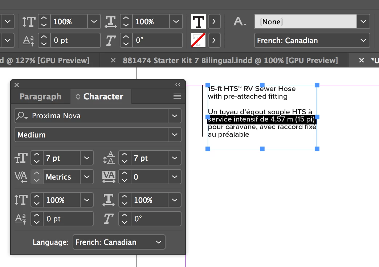Close the floating Character panel
Viewport: 379px width, 267px height.
tap(17, 85)
